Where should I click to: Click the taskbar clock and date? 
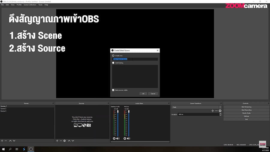pyautogui.click(x=265, y=149)
